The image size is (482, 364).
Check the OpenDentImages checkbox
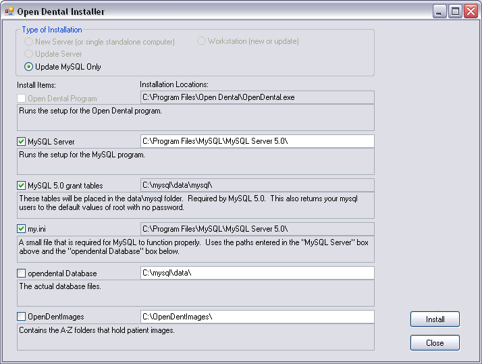tap(21, 316)
